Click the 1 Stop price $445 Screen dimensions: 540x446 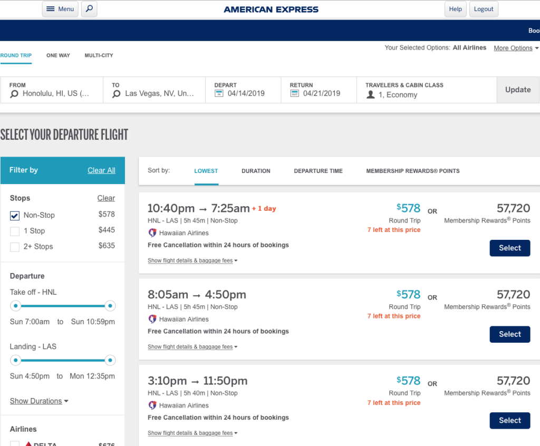pos(107,230)
